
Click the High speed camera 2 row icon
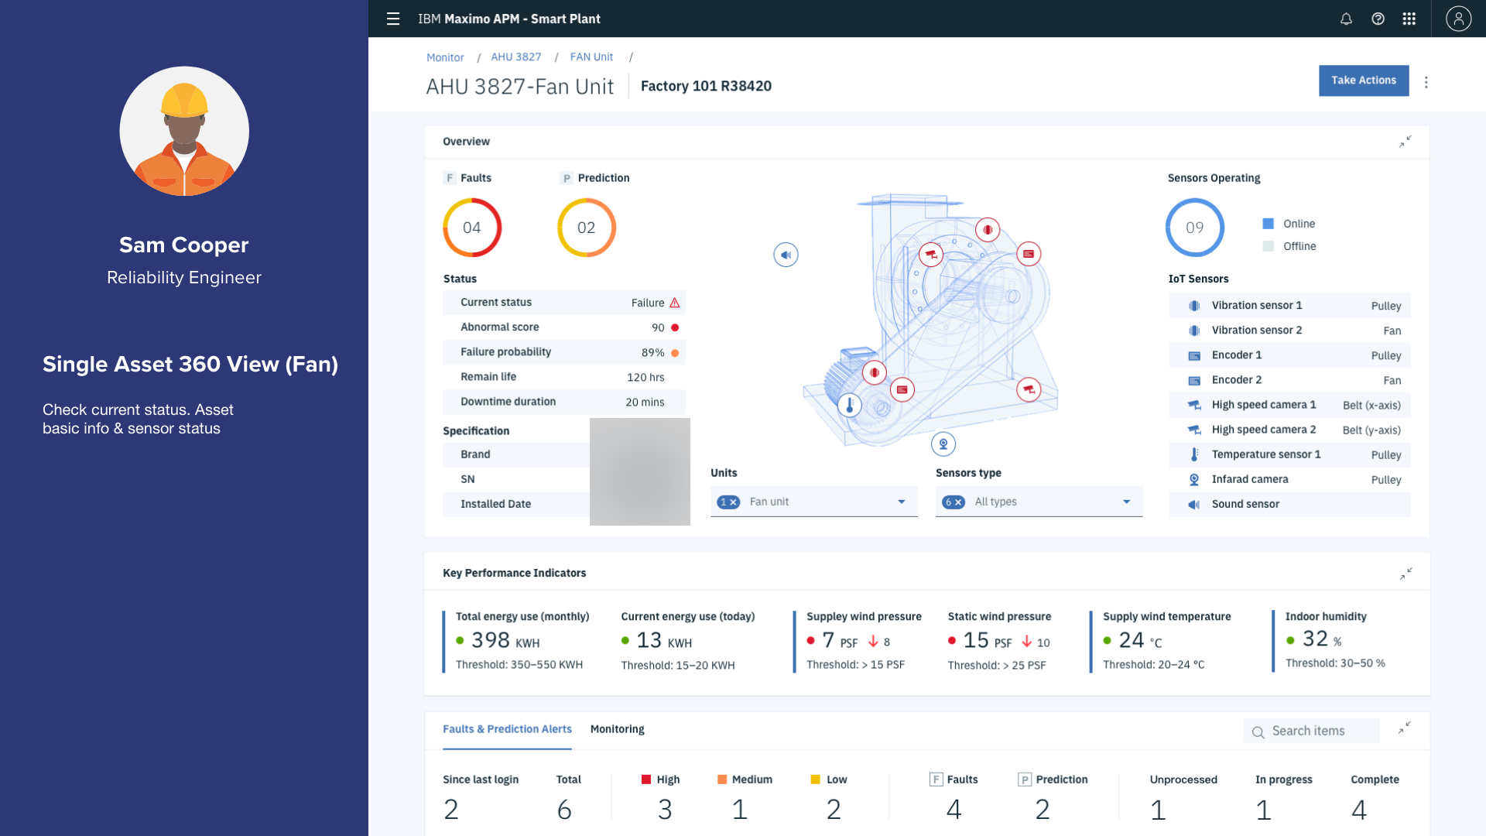click(x=1194, y=430)
